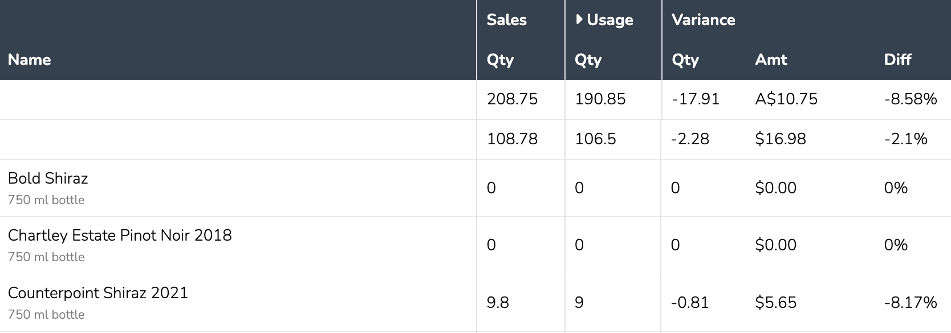
Task: Expand the Usage column group triangle
Action: (x=579, y=19)
